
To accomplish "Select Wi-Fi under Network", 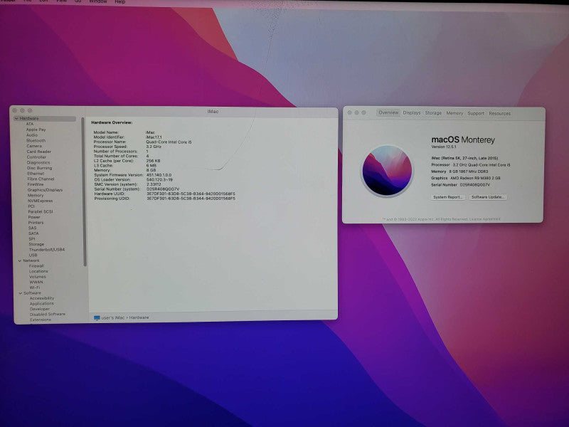I will tap(35, 288).
